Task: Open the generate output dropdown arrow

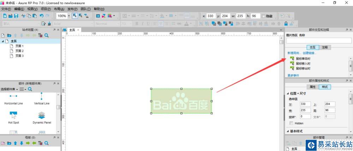Action: click(114, 16)
